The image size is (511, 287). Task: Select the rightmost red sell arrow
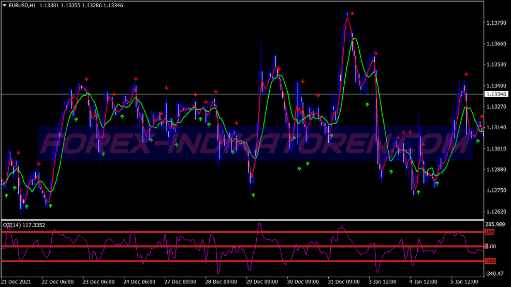[481, 116]
